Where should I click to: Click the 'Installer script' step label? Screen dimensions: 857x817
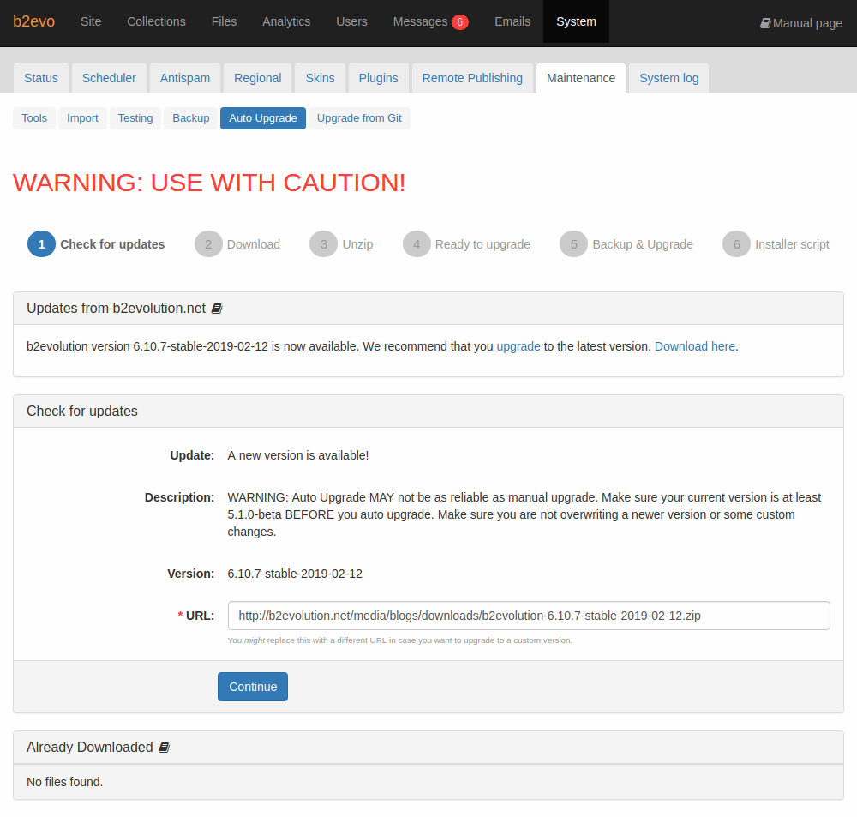[792, 244]
